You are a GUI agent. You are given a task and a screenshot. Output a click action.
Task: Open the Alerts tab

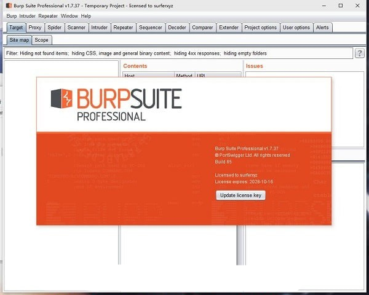pos(322,28)
